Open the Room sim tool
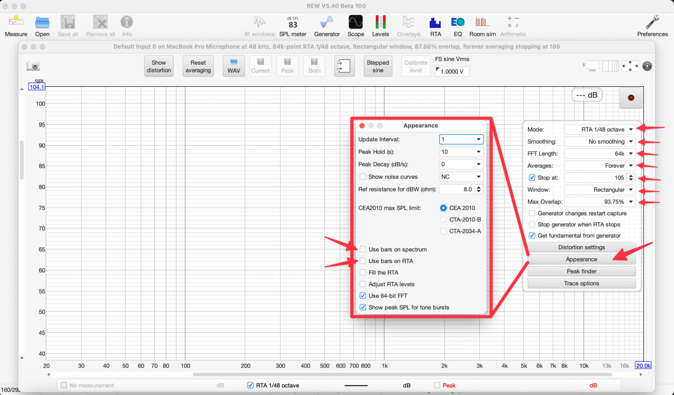Viewport: 674px width, 395px height. (x=482, y=25)
